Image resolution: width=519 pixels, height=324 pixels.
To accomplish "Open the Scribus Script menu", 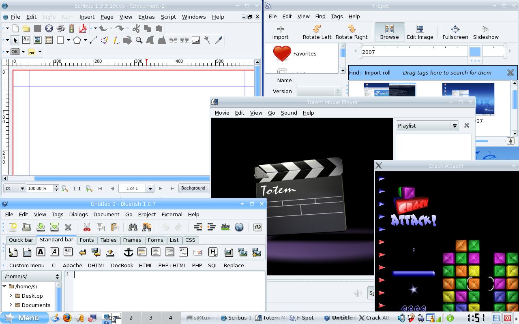I will (168, 17).
